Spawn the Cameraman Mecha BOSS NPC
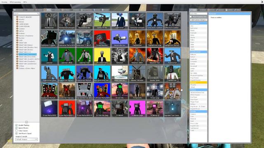The height and width of the screenshot is (148, 264). tap(67, 38)
